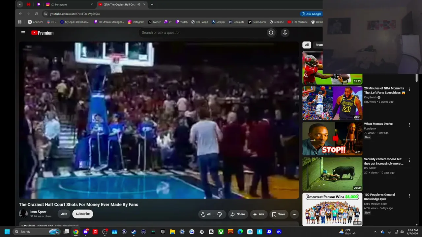Image resolution: width=422 pixels, height=237 pixels.
Task: Open Sleeper bookmark
Action: coord(219,22)
